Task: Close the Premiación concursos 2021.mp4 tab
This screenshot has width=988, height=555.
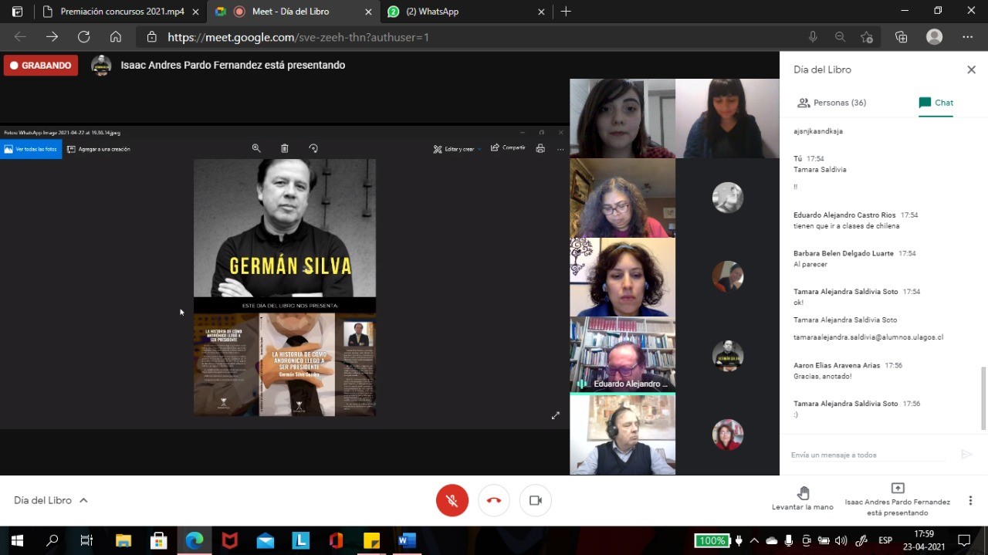Action: [196, 12]
